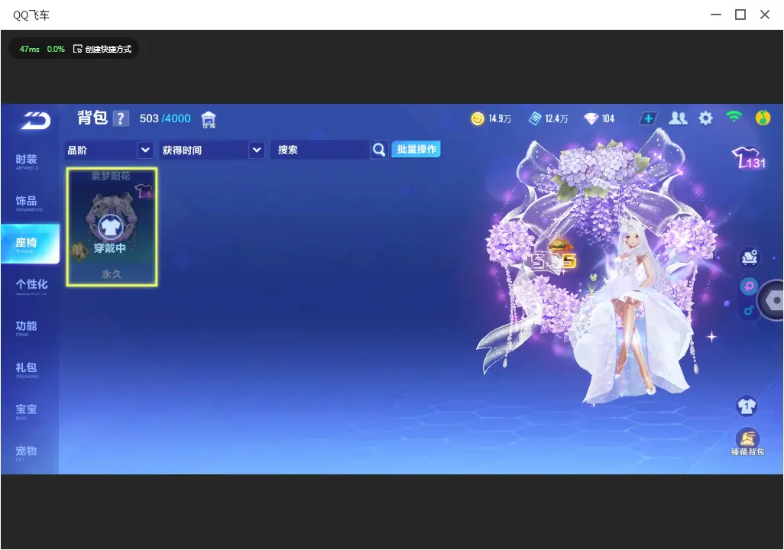Screen dimensions: 784x550
Task: Click the 12.4万 coupon amount
Action: coord(556,118)
